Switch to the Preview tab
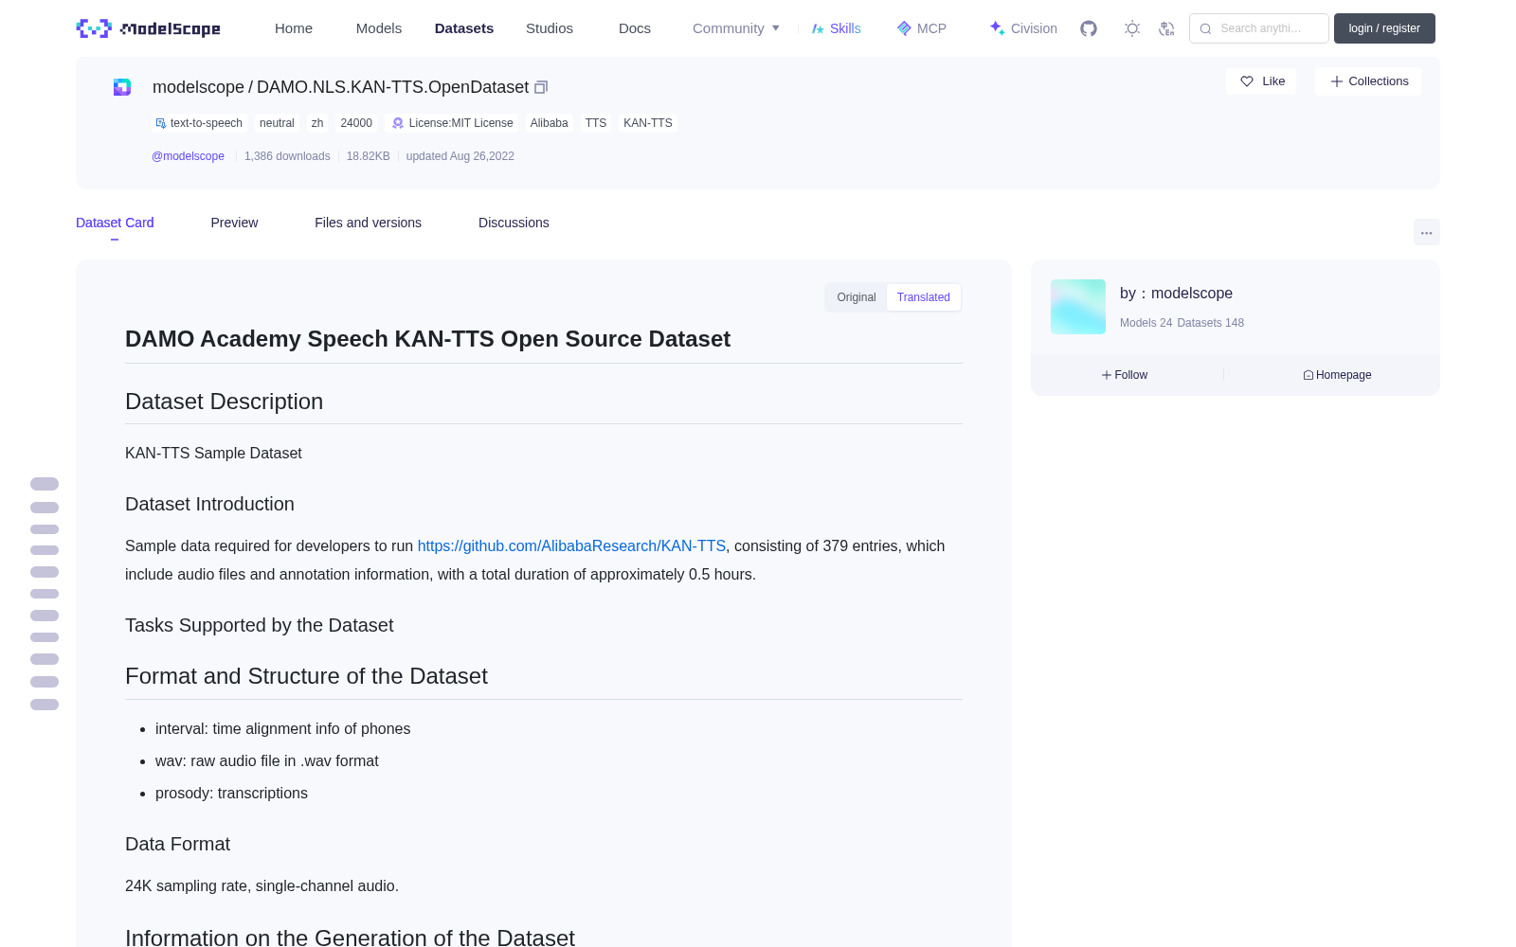Screen dimensions: 1516x947 (x=234, y=223)
